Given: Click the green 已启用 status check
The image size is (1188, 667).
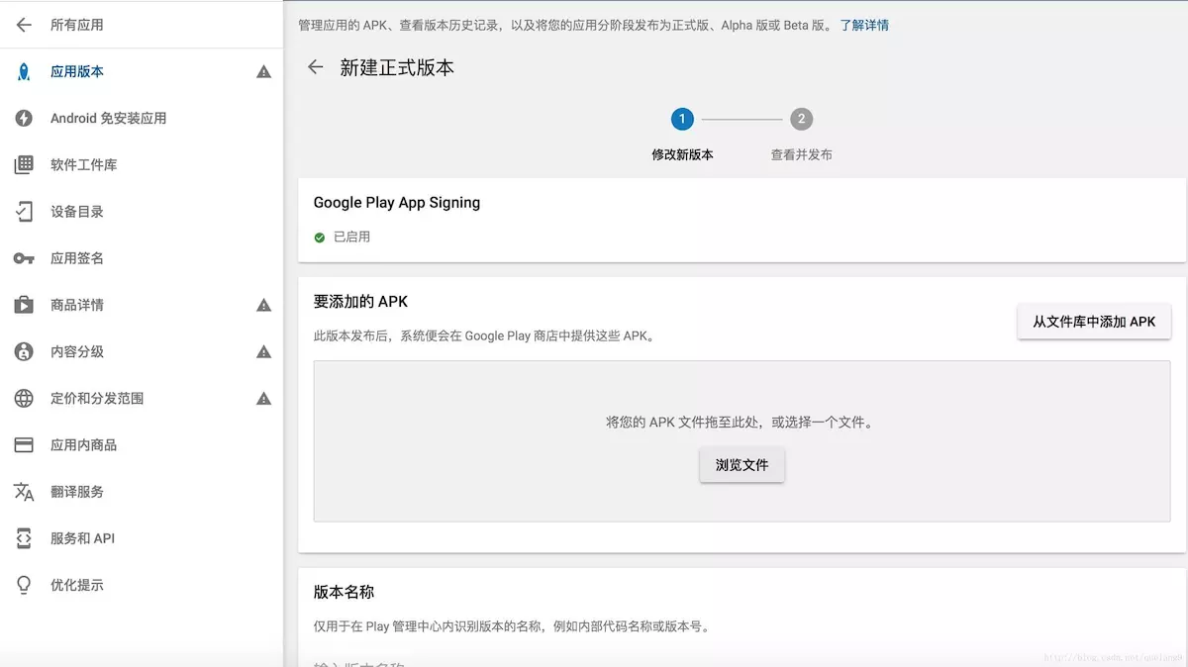Looking at the screenshot, I should coord(319,237).
